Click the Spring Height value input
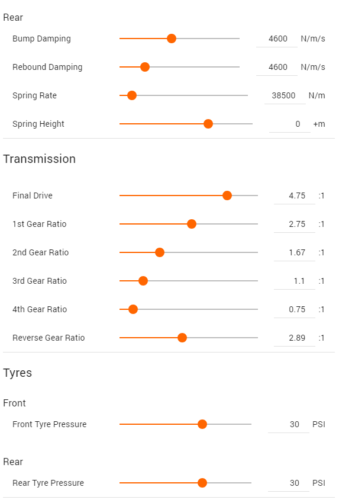 (290, 124)
